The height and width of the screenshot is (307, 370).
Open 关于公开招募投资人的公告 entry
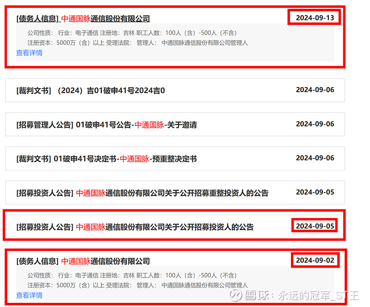click(135, 227)
